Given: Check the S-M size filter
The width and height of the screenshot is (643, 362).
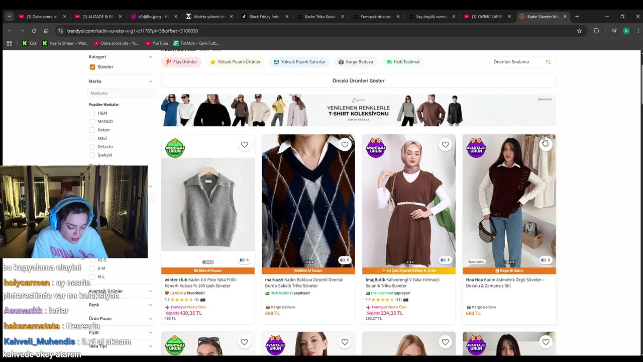Looking at the screenshot, I should [x=92, y=268].
